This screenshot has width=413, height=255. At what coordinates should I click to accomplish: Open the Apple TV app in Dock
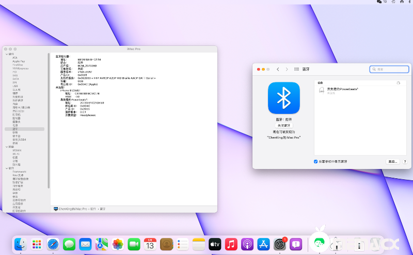point(215,244)
